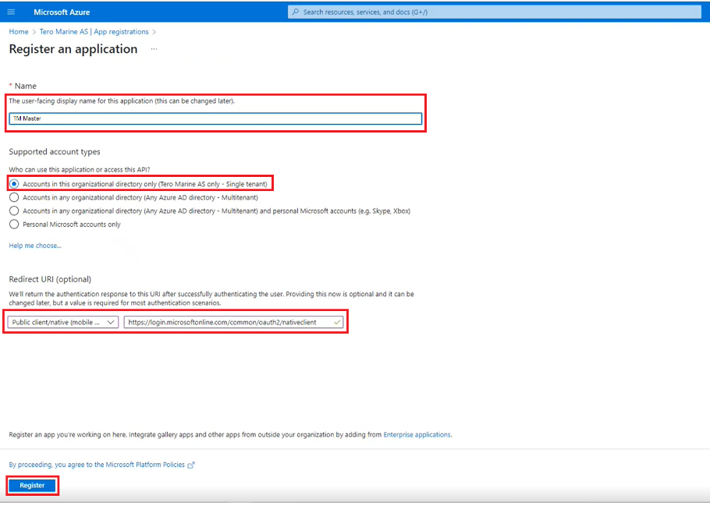The image size is (710, 506).
Task: Click the validation checkmark in Redirect URI field
Action: pos(337,322)
